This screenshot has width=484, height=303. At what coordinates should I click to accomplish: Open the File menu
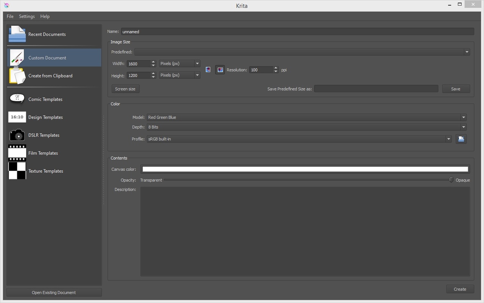[x=10, y=16]
